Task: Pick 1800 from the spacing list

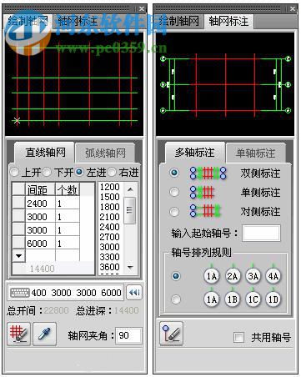Action: click(110, 207)
